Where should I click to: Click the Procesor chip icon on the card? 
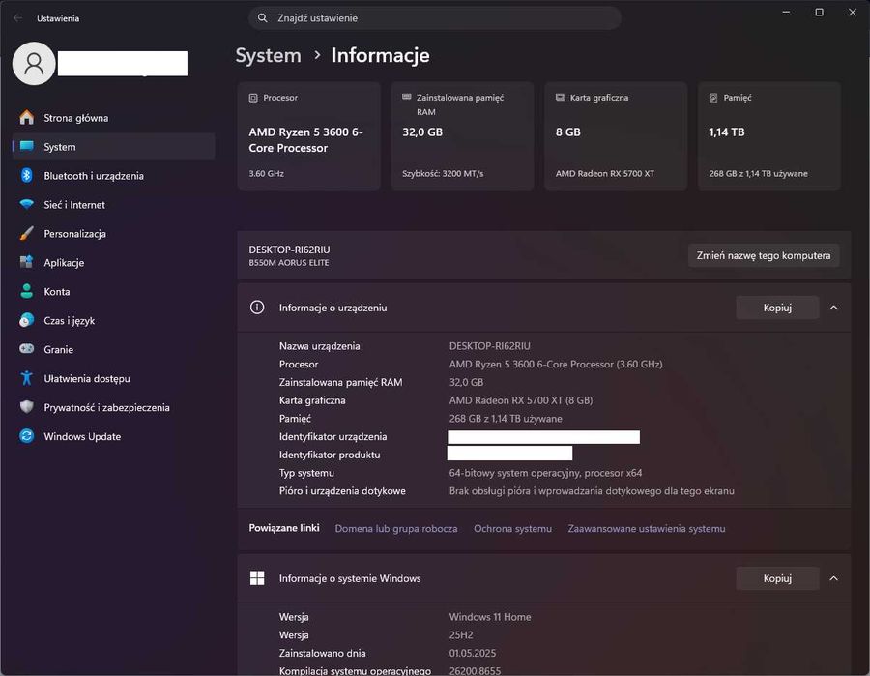pos(253,98)
